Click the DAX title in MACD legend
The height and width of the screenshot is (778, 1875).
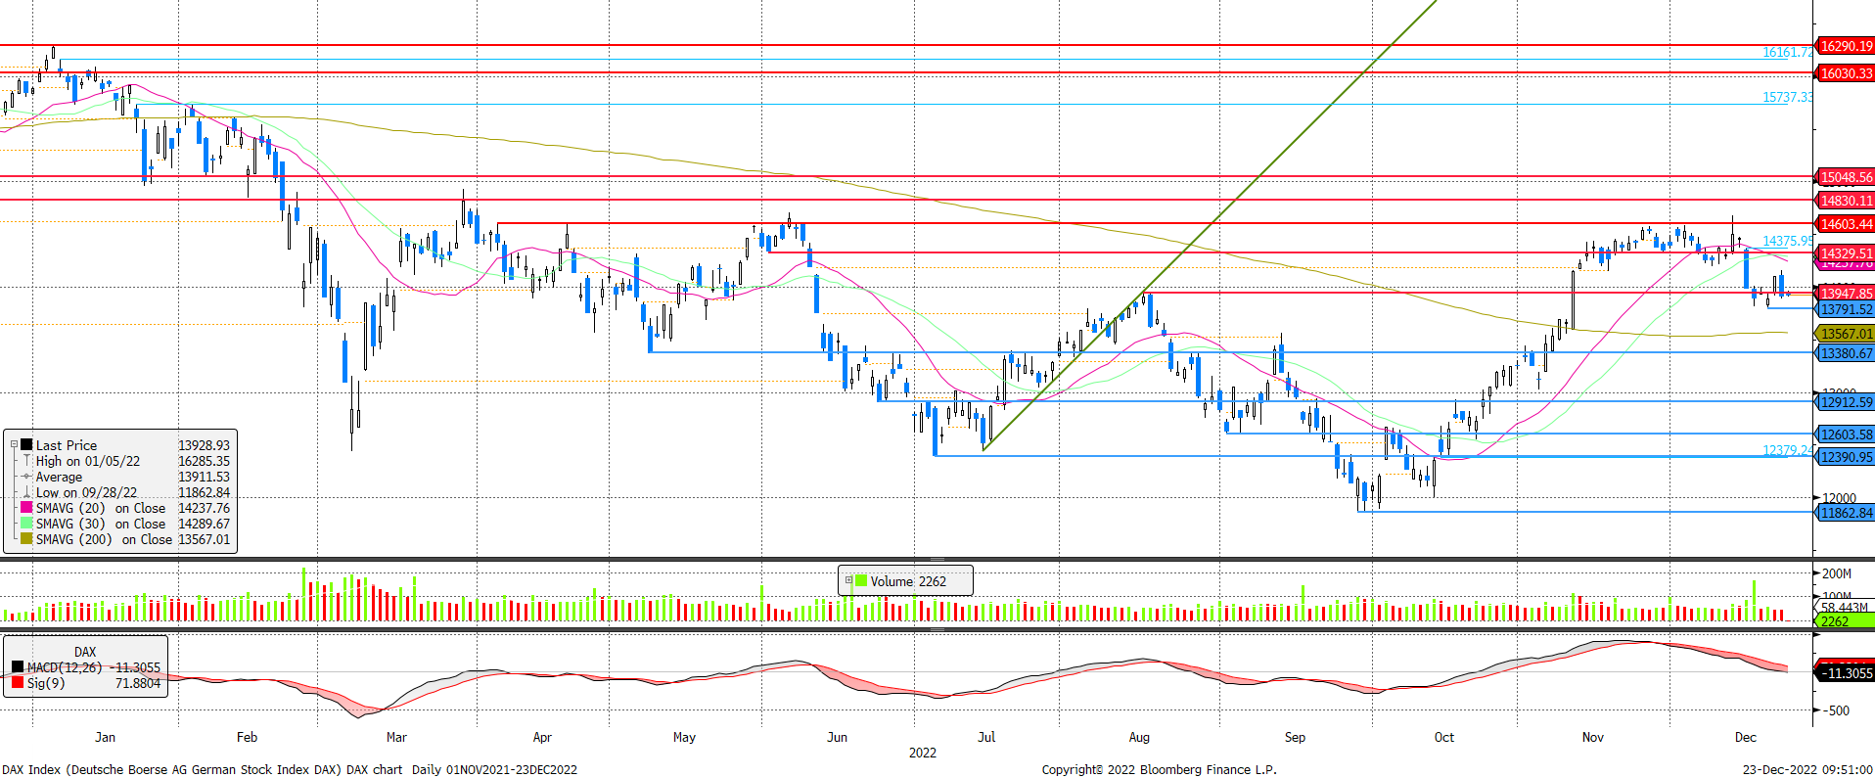click(x=85, y=651)
